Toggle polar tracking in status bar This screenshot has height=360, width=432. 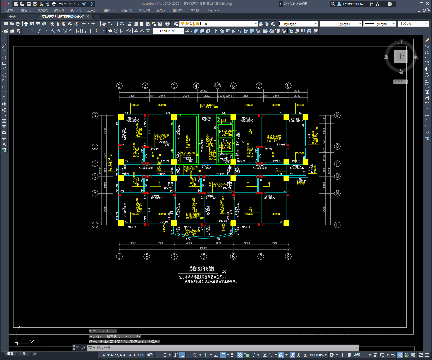(x=195, y=355)
